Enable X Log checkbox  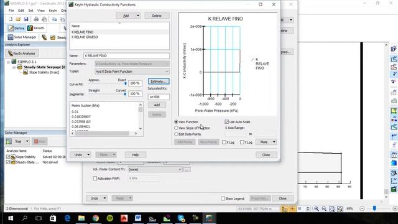coord(224,142)
